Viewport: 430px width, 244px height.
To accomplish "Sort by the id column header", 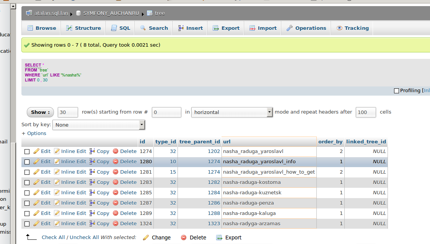I will coord(142,142).
